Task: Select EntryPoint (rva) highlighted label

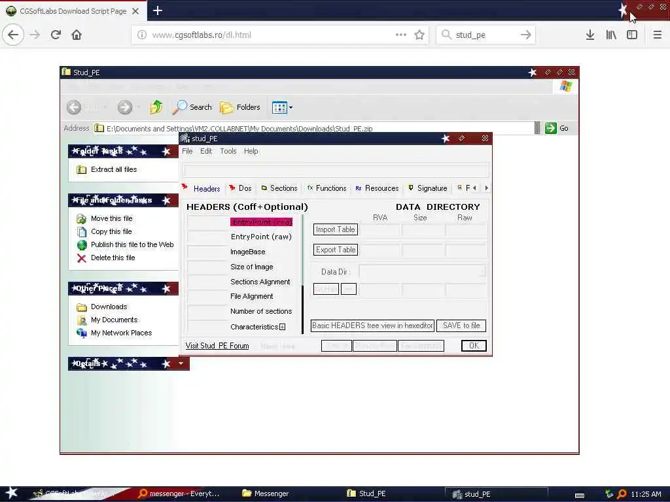Action: [x=262, y=222]
